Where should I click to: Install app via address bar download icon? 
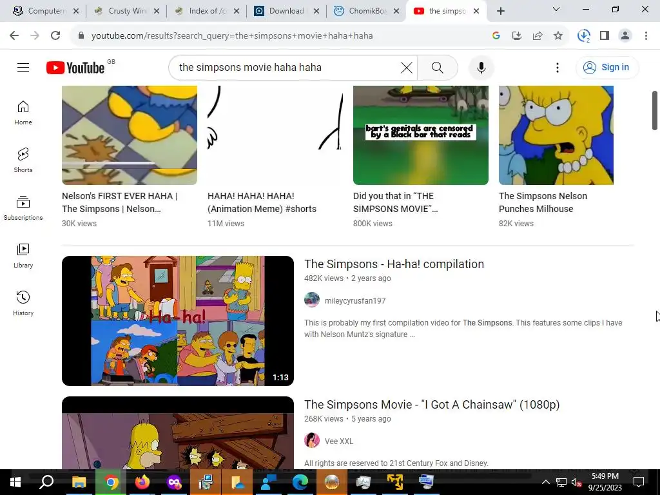(x=516, y=35)
